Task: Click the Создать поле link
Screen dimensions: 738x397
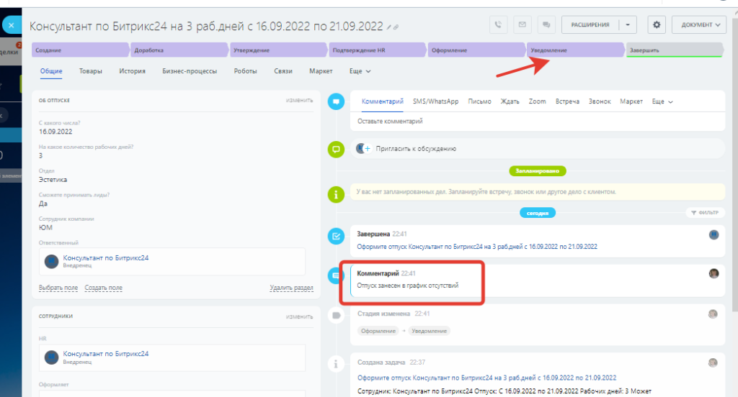Action: 104,288
